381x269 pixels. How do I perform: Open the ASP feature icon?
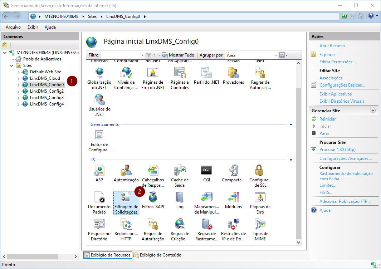[x=99, y=173]
